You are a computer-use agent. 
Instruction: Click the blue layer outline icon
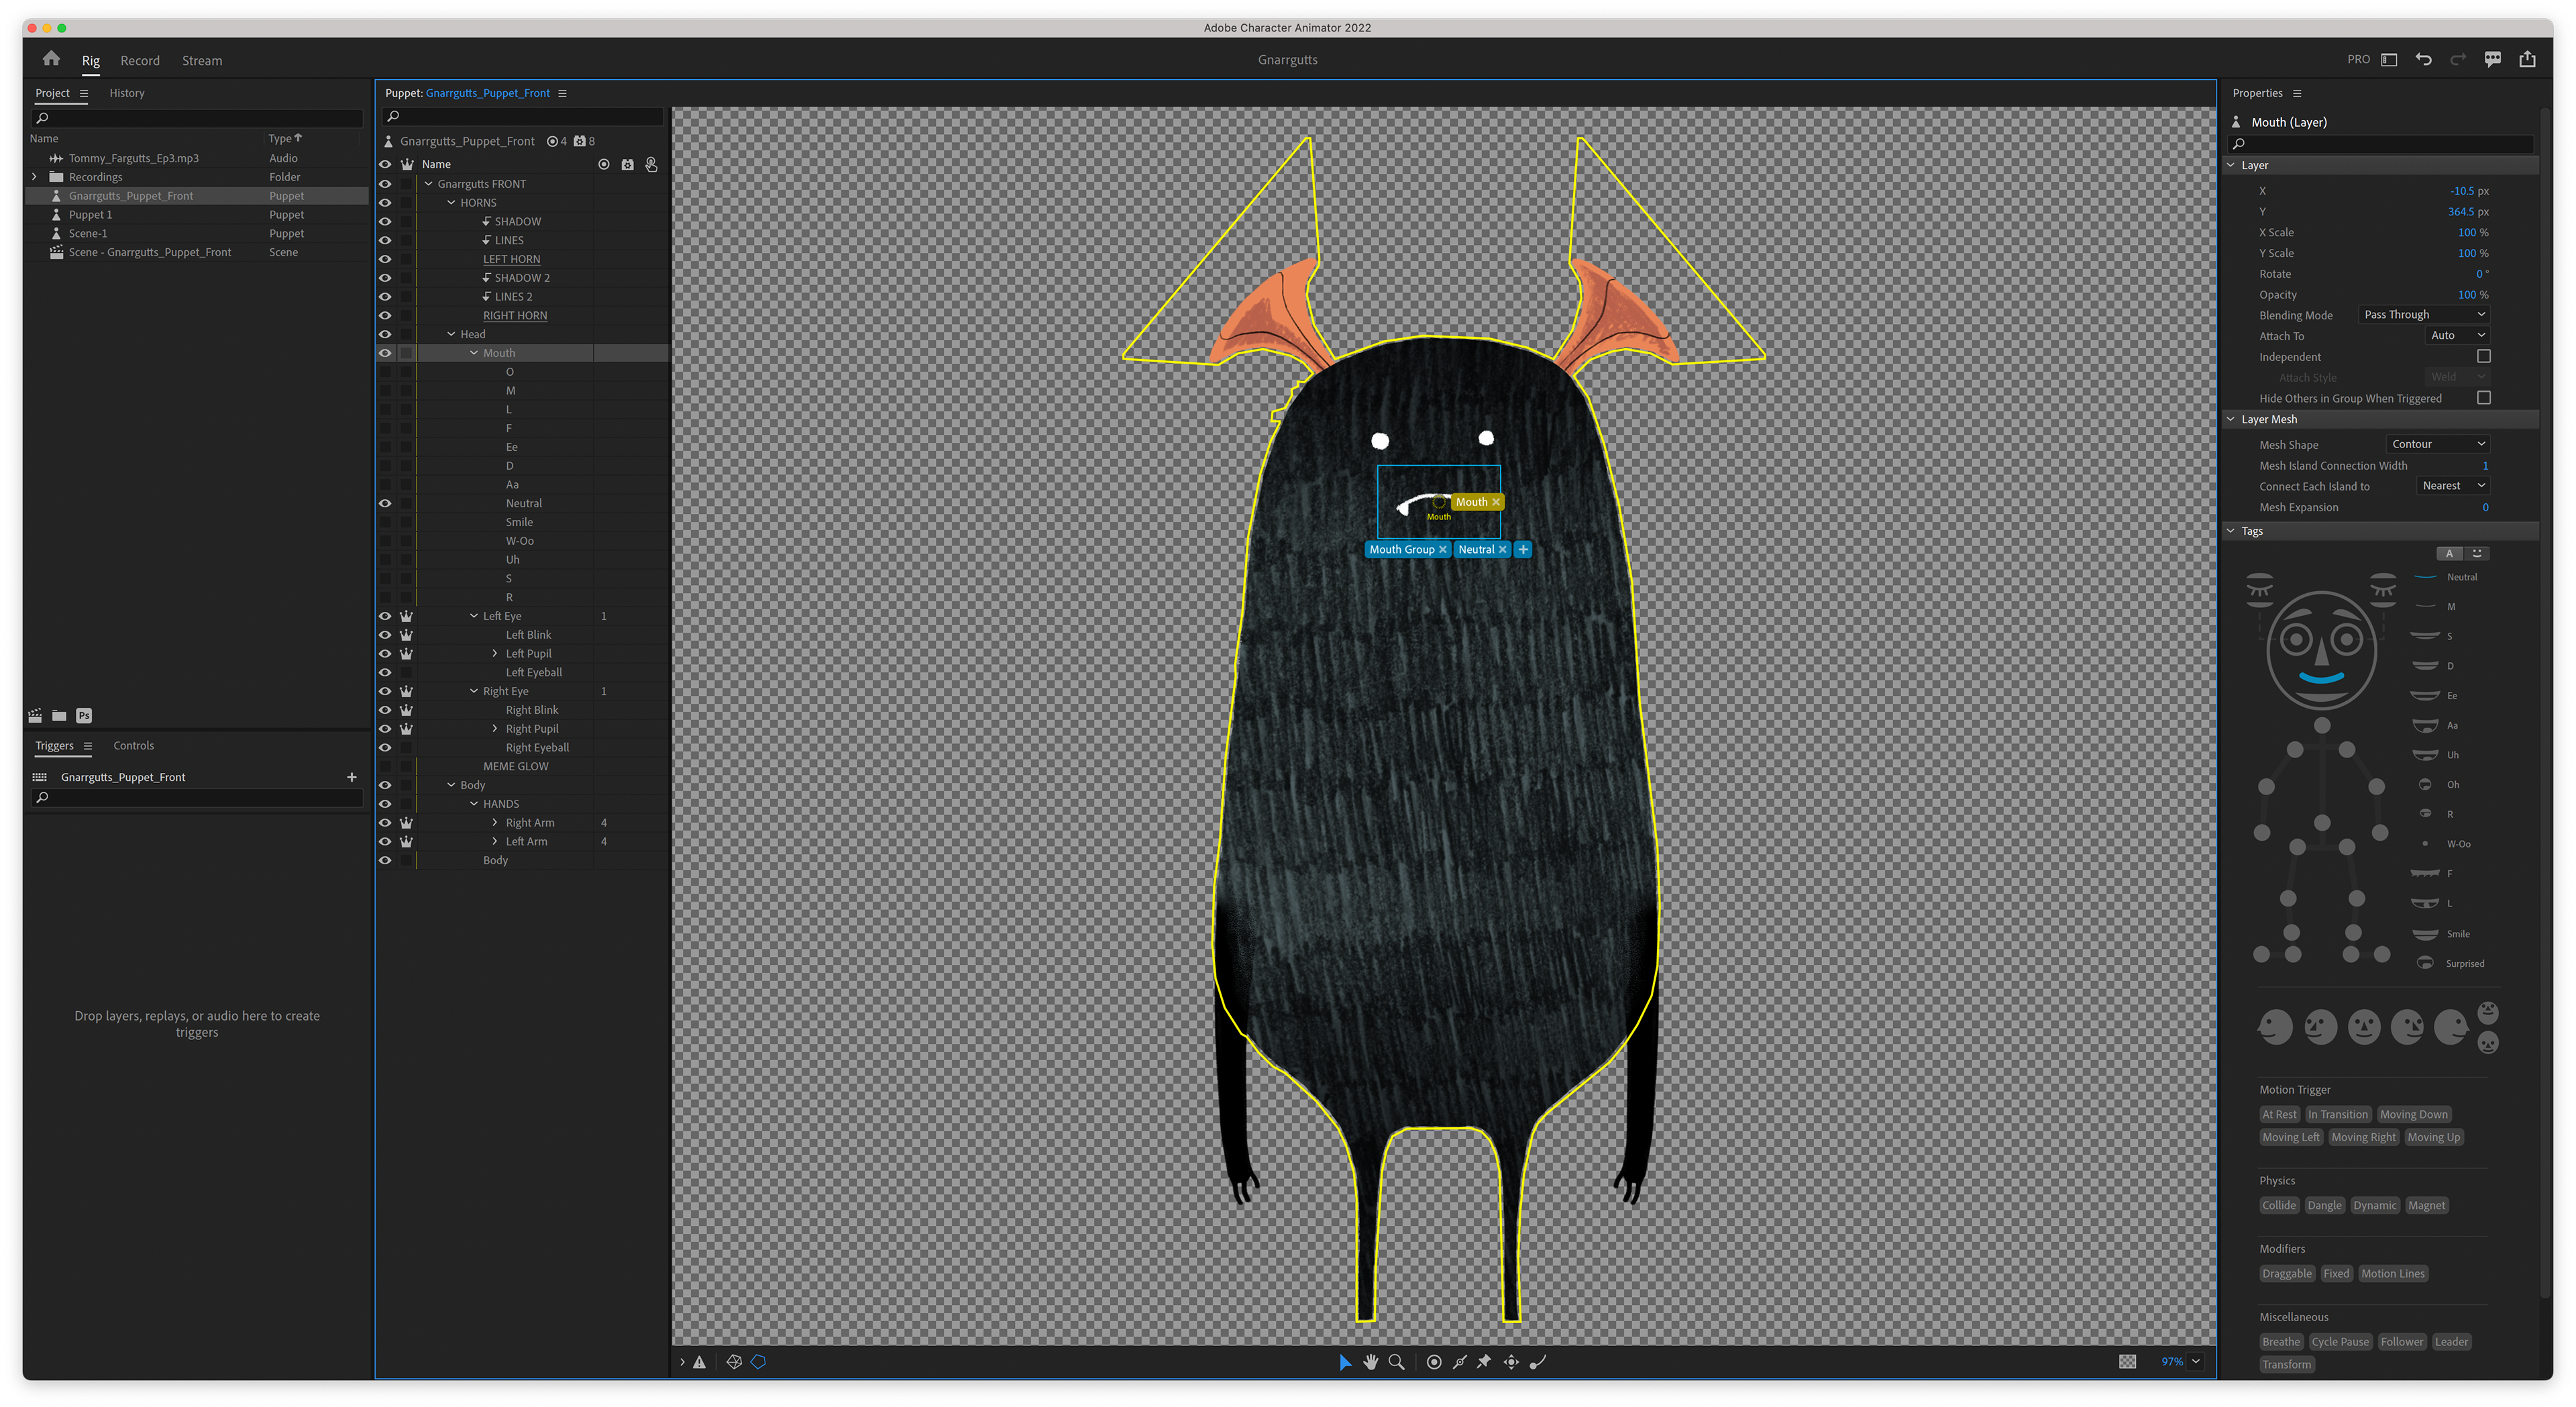[x=758, y=1362]
